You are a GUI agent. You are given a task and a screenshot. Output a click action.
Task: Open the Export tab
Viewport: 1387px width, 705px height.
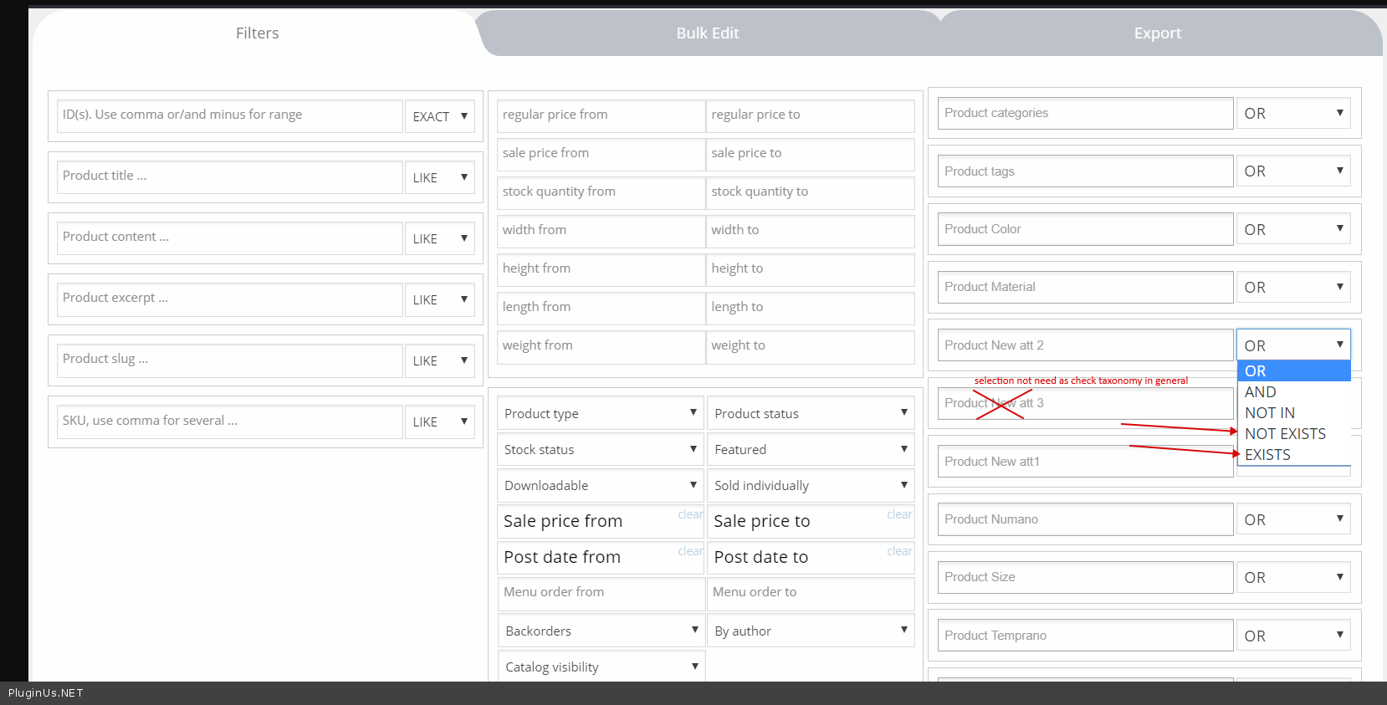click(1157, 33)
